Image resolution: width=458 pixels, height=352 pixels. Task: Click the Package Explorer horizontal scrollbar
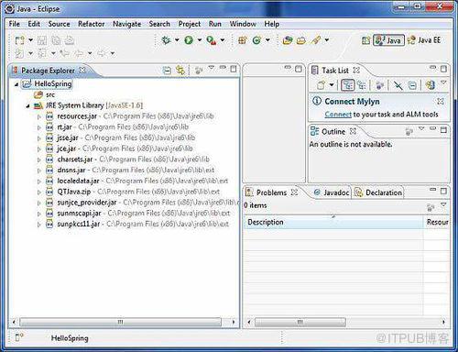(x=121, y=322)
